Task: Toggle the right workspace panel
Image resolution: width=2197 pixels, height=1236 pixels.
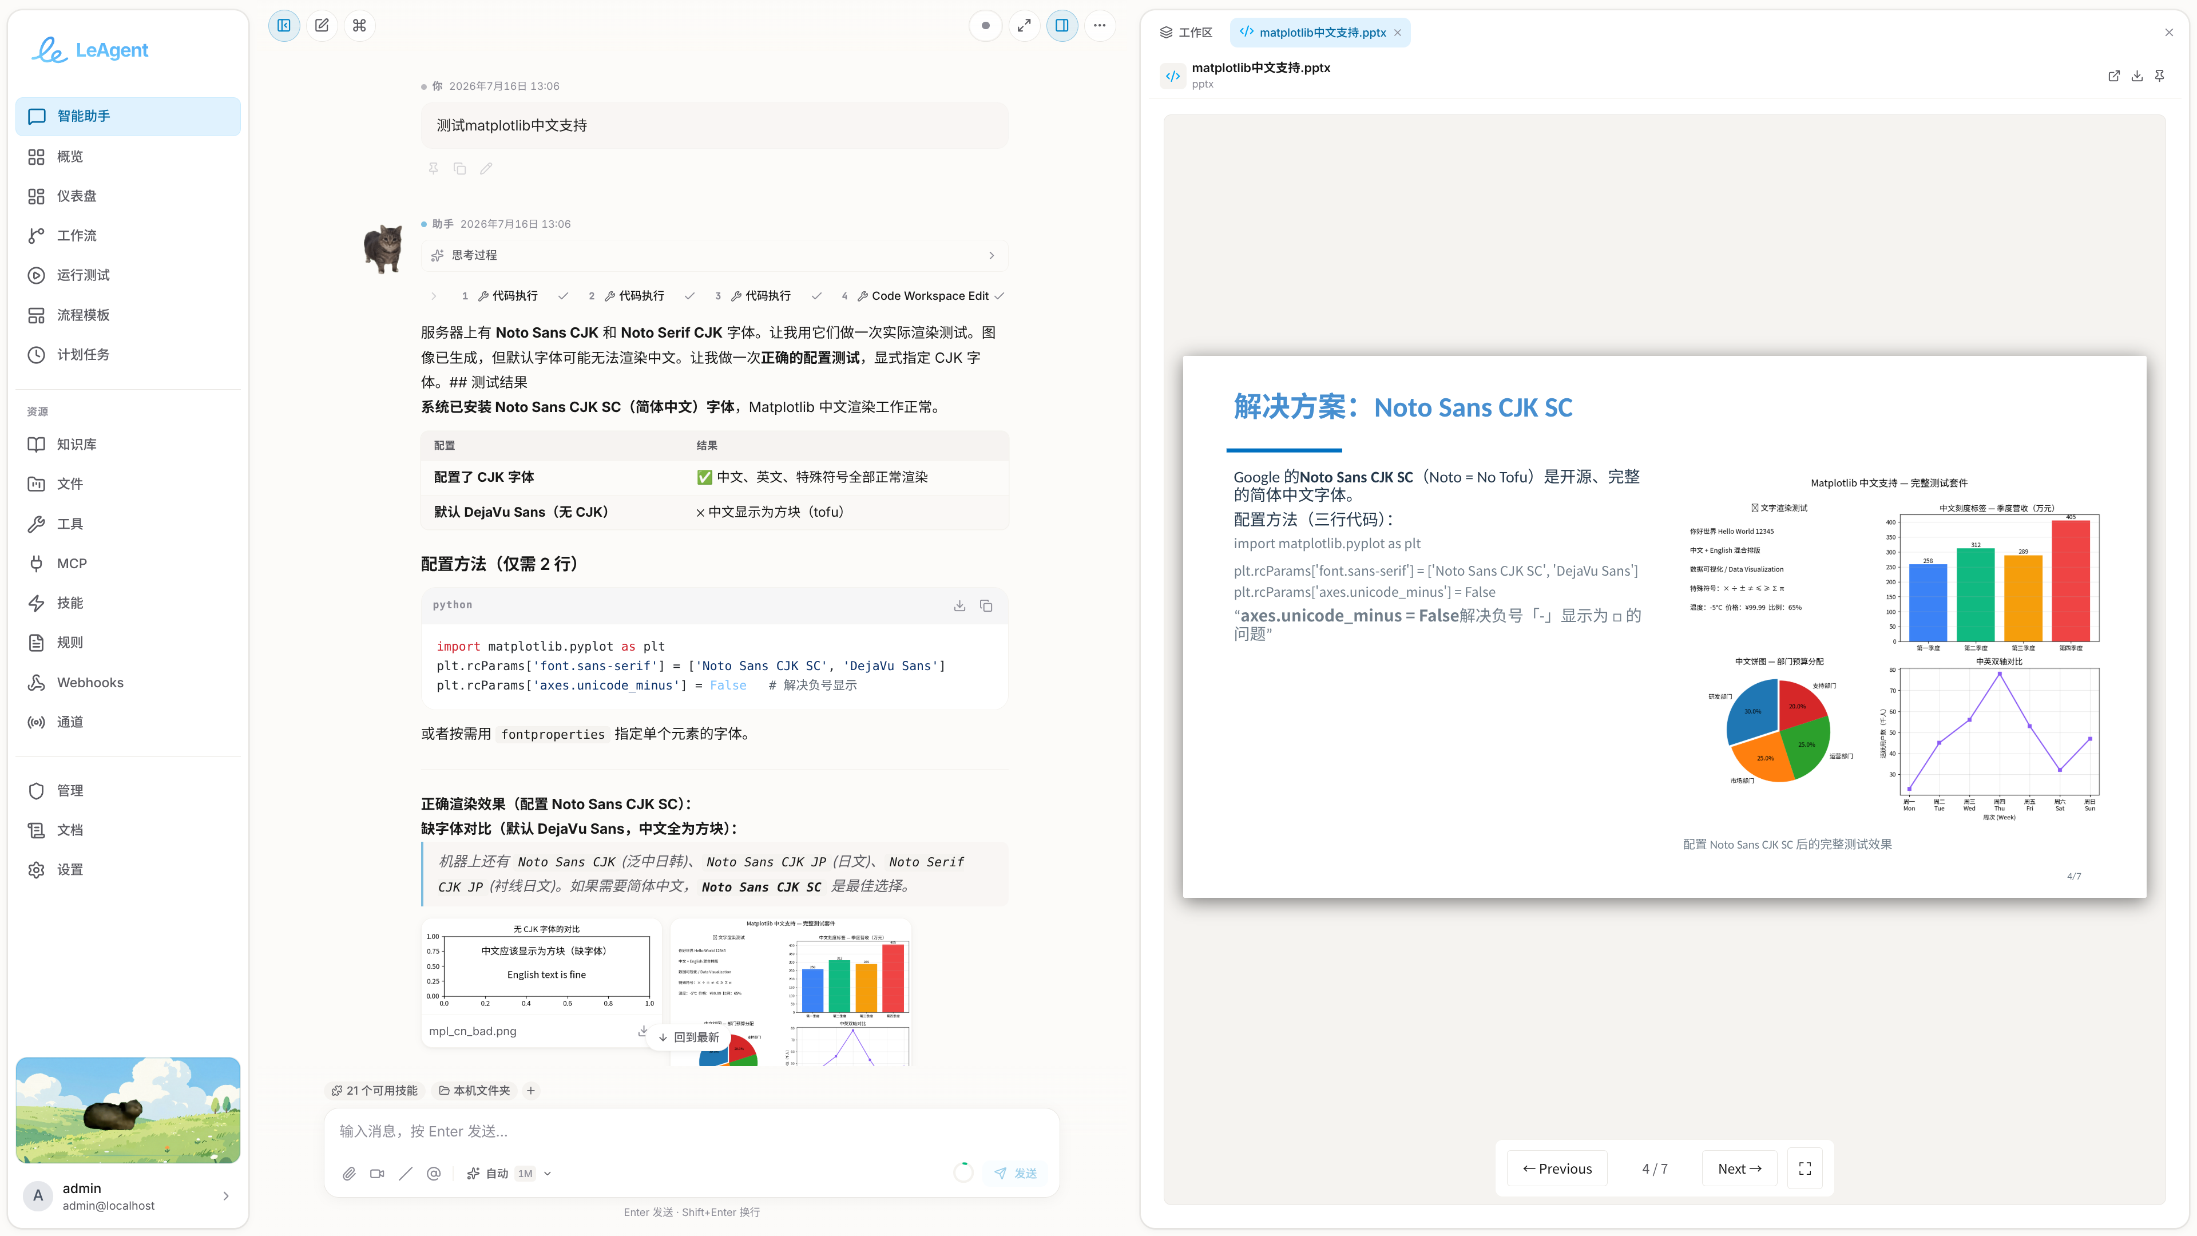Action: pyautogui.click(x=1062, y=26)
